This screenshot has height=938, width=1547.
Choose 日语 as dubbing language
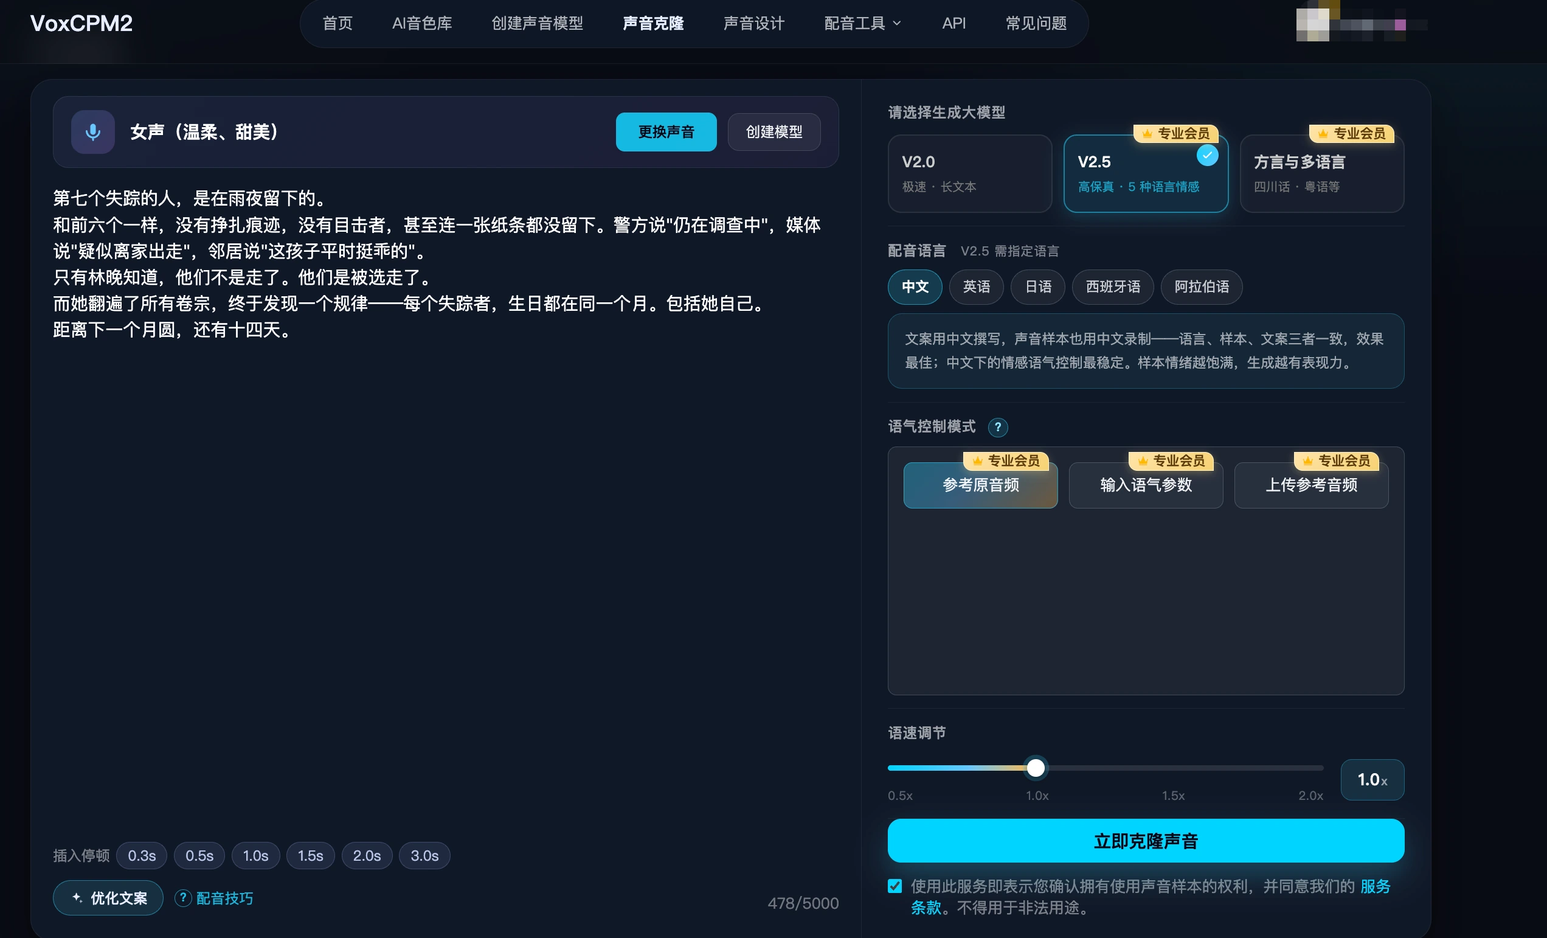click(x=1038, y=287)
